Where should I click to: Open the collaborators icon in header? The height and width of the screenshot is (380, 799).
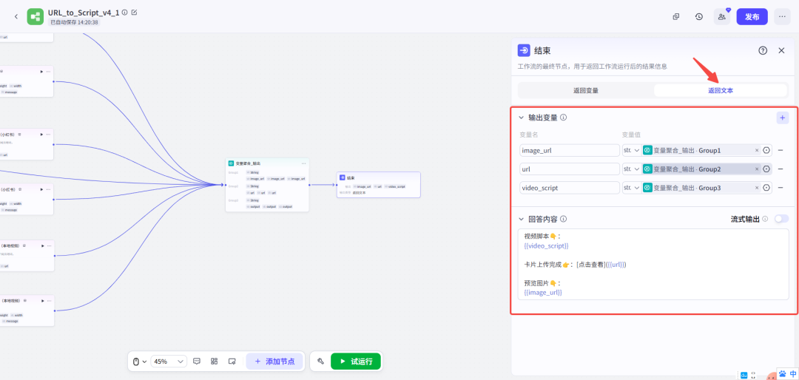pos(722,16)
